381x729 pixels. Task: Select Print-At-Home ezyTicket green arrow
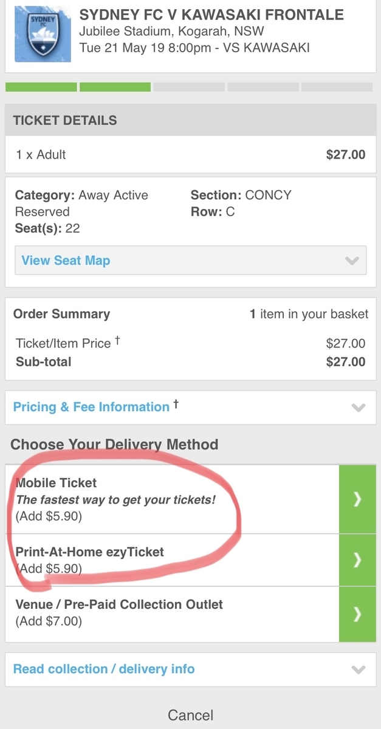coord(357,560)
